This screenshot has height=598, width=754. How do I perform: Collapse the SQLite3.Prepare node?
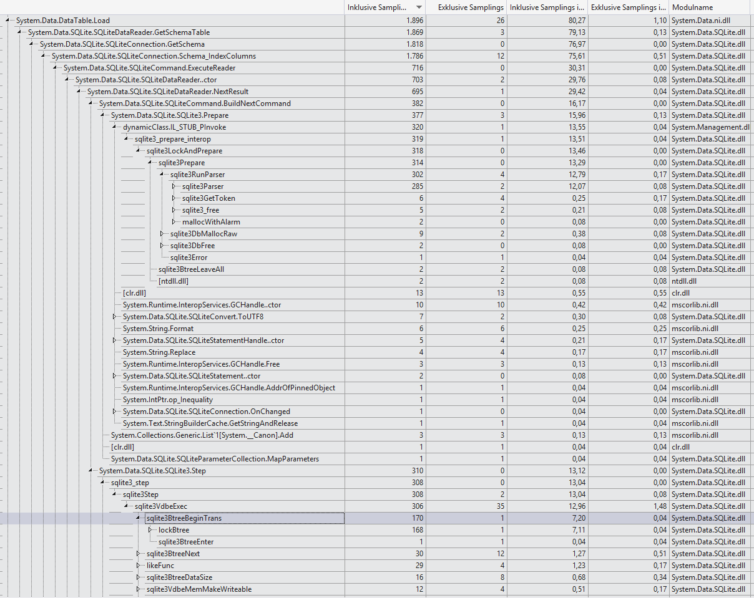pos(103,115)
